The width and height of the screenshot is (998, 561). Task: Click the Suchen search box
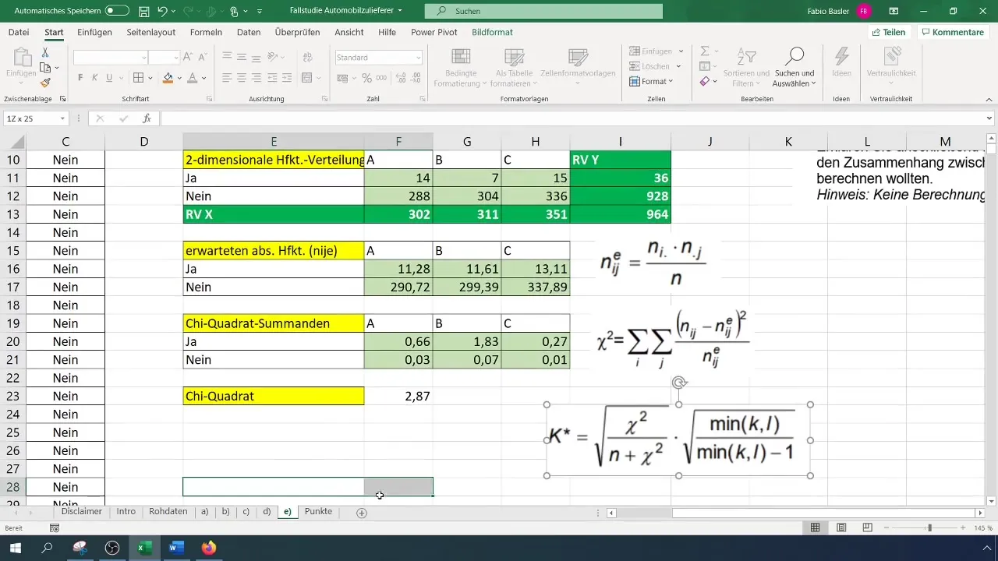coord(543,11)
